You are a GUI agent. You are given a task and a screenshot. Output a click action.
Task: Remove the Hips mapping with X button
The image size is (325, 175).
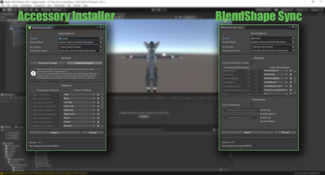[98, 95]
